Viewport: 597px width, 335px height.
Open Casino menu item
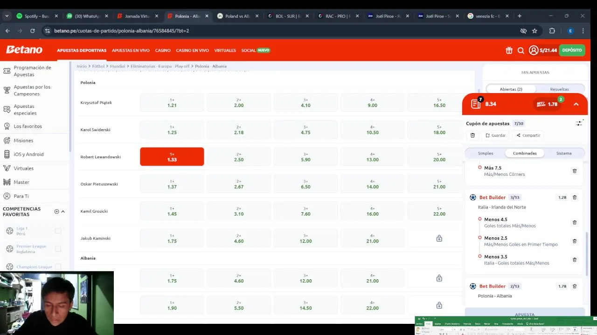coord(163,50)
